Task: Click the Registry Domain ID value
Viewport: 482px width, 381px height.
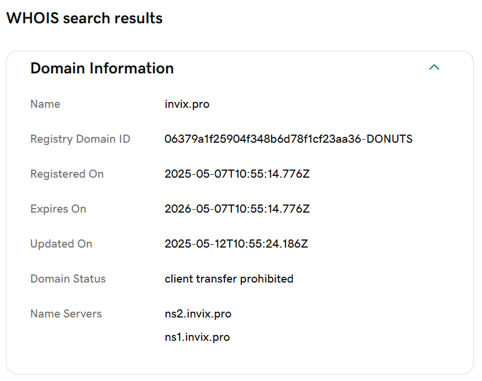Action: point(289,139)
